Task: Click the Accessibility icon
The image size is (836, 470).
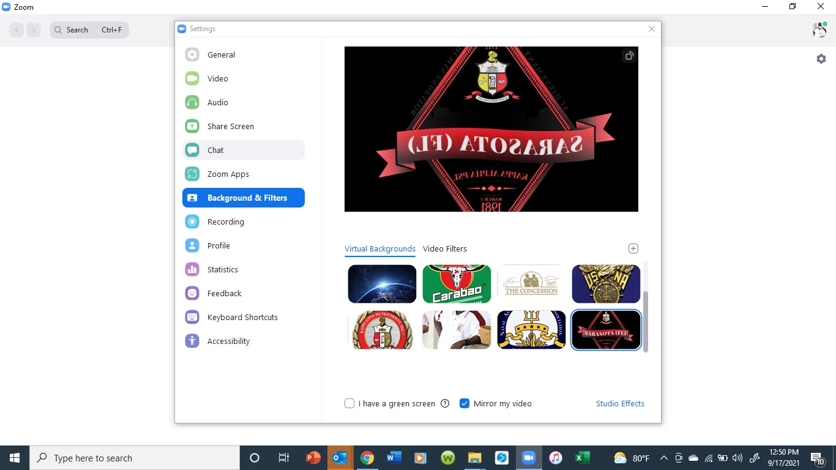Action: click(192, 341)
